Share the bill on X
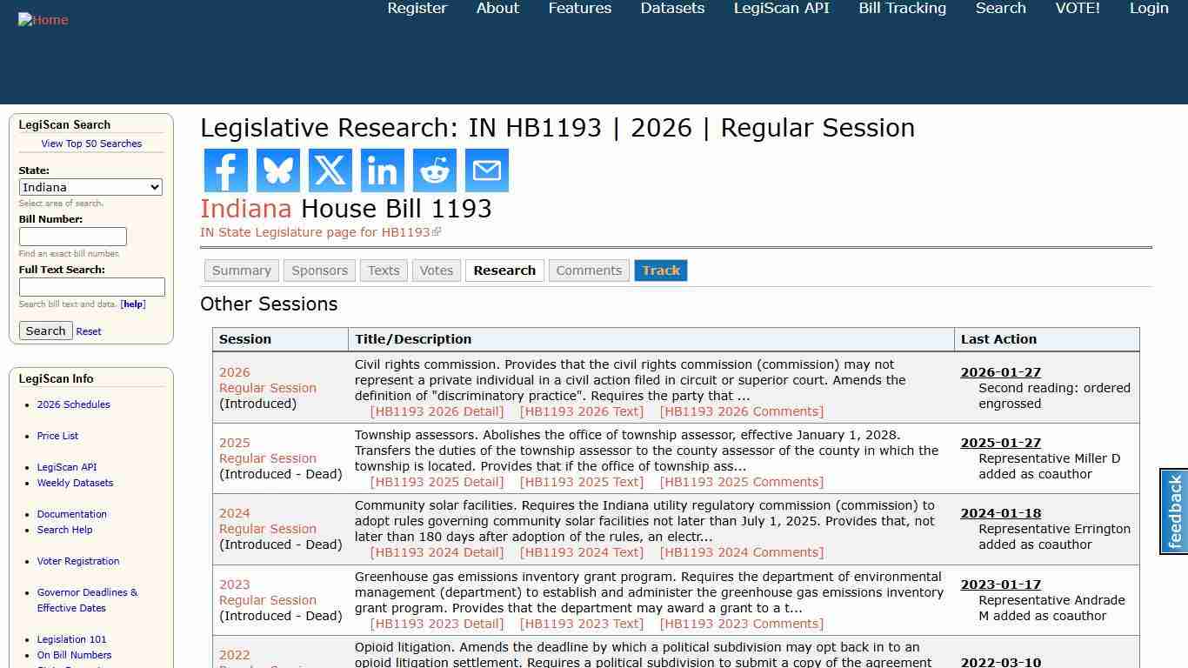The height and width of the screenshot is (668, 1188). tap(330, 170)
